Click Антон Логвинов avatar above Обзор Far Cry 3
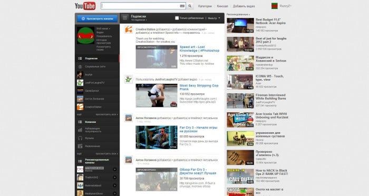This screenshot has height=196, width=369. click(x=129, y=160)
